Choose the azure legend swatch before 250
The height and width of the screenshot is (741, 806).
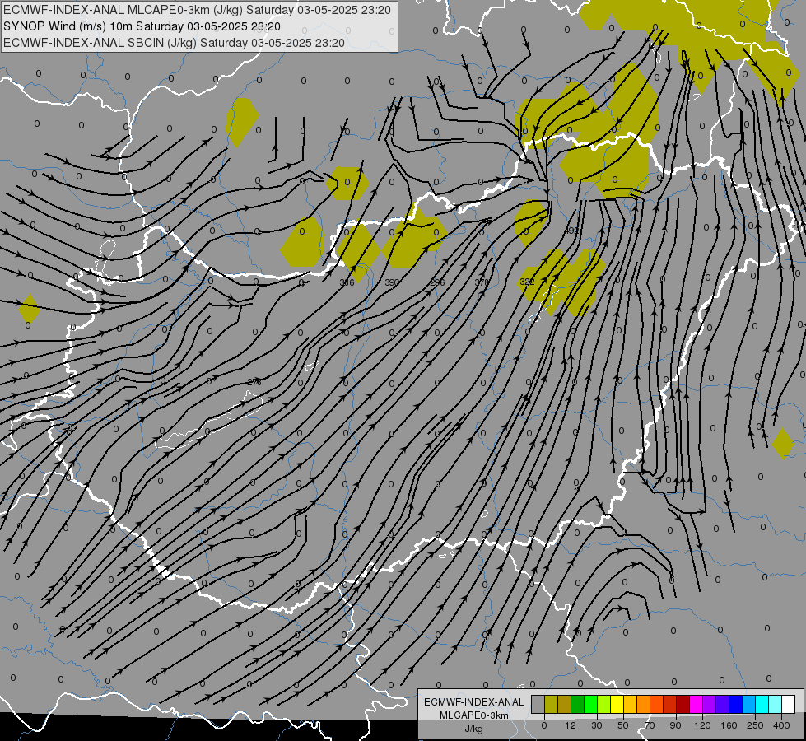pos(749,705)
